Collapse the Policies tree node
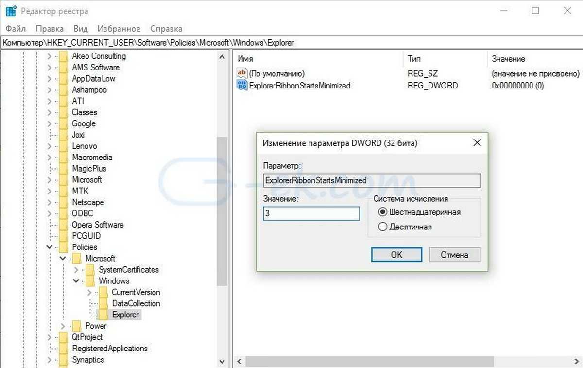The image size is (583, 368). click(x=50, y=247)
